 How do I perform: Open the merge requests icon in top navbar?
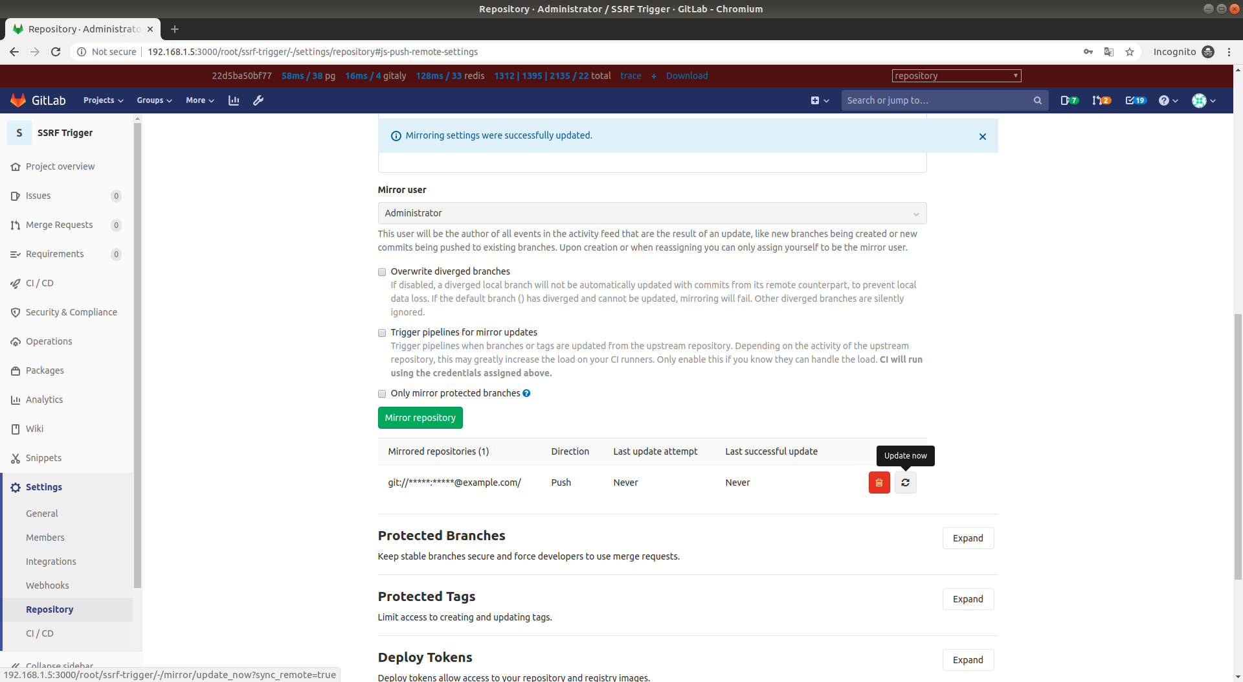click(1101, 100)
